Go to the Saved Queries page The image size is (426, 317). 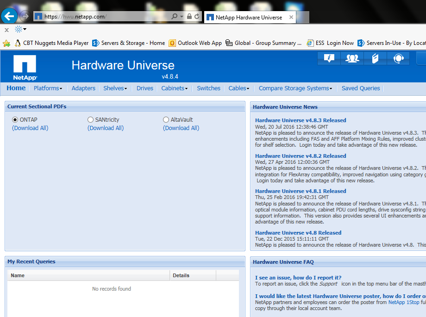[x=361, y=88]
